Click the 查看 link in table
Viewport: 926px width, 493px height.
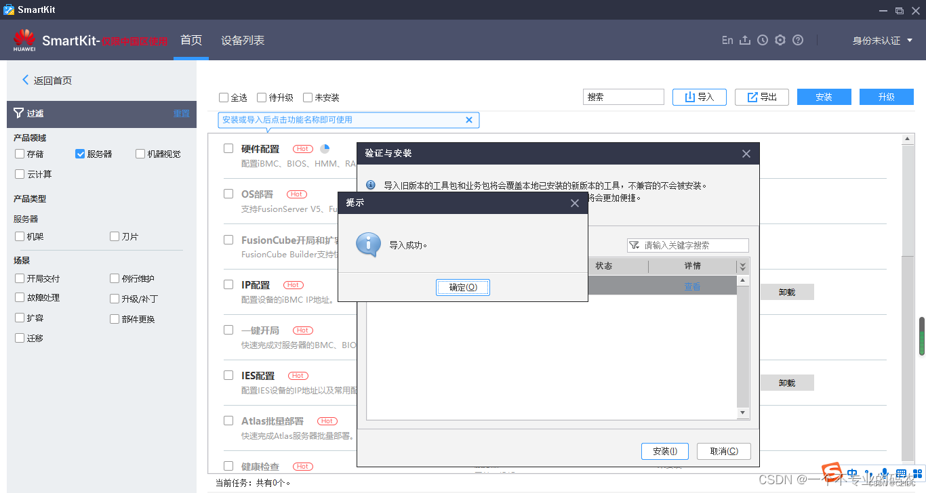click(692, 286)
